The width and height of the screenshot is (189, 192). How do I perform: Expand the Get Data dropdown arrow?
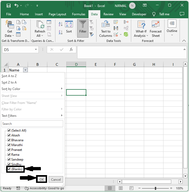13,36
